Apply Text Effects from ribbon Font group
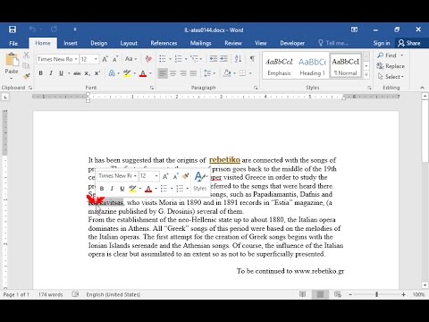The image size is (429, 322). coord(112,73)
